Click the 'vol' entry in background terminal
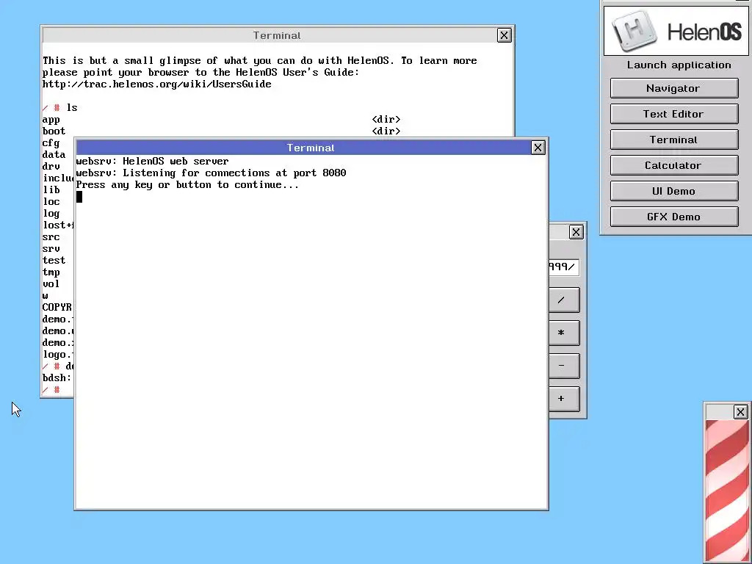The image size is (752, 564). tap(51, 284)
